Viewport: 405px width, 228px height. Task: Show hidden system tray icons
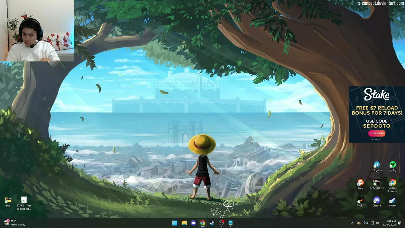(352, 223)
